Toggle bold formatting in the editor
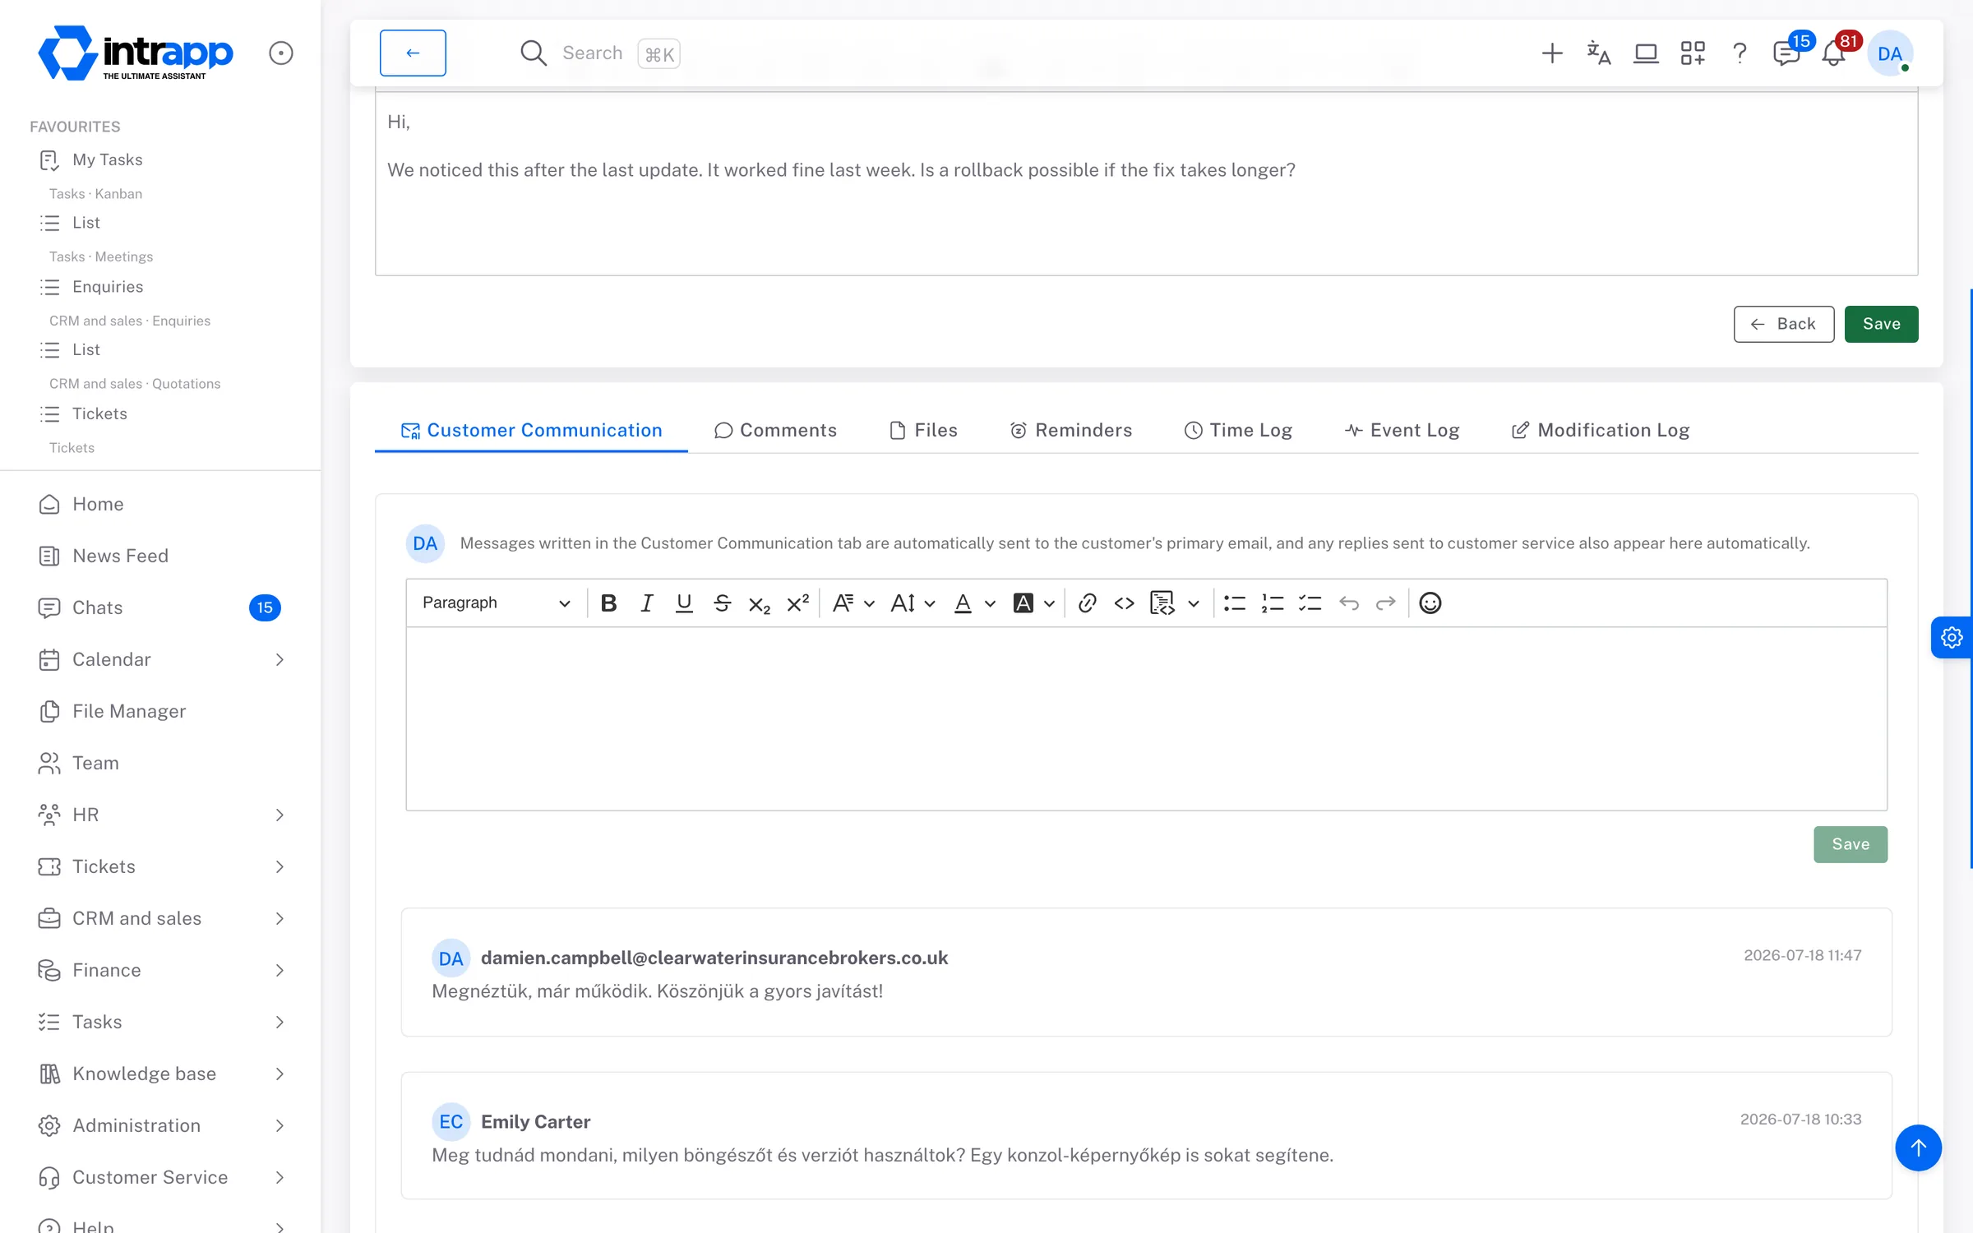This screenshot has width=1973, height=1233. tap(608, 603)
